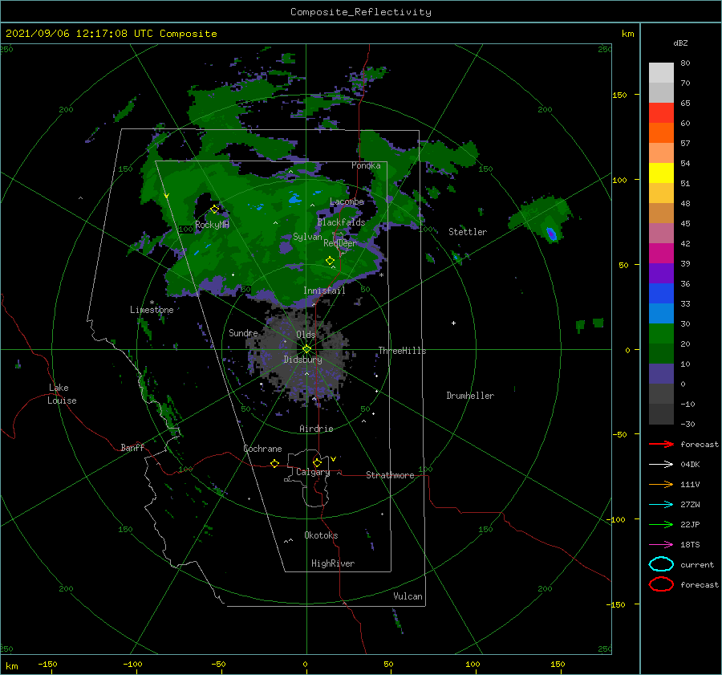
Task: Click the Airdrie town label
Action: coord(316,429)
